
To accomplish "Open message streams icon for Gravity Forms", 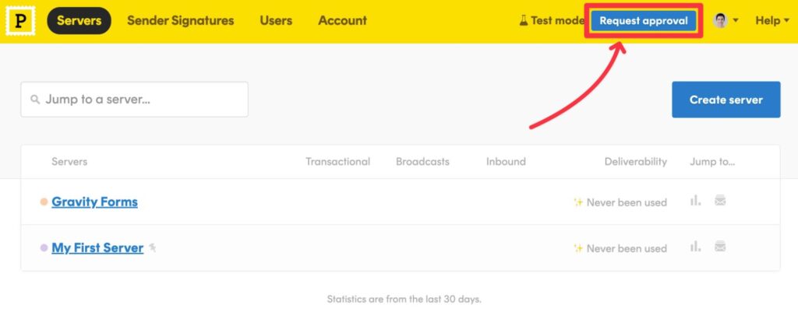I will (720, 202).
